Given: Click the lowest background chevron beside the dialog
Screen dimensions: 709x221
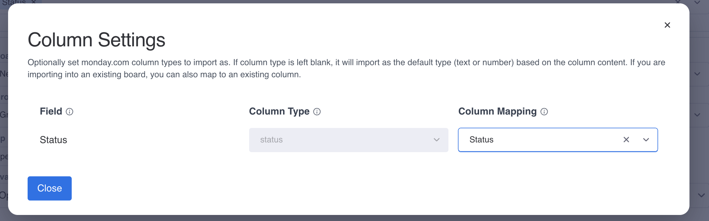Looking at the screenshot, I should pos(701,195).
